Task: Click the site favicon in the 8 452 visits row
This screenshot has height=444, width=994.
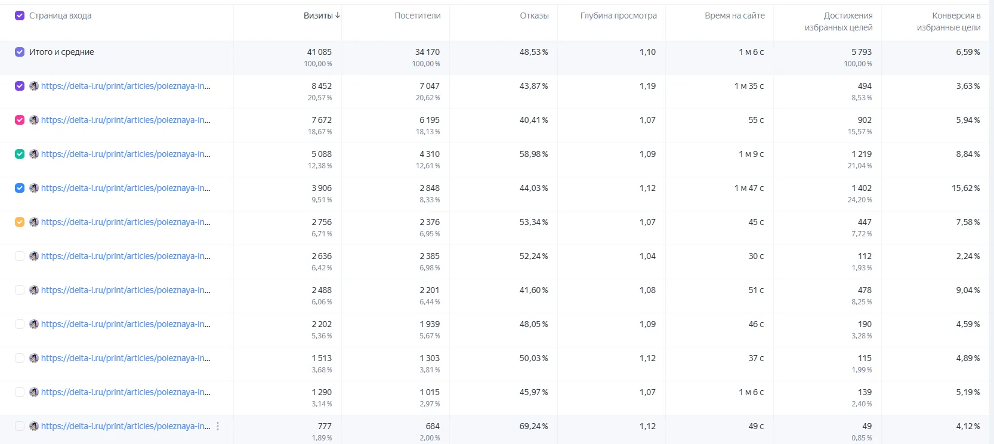Action: coord(34,86)
